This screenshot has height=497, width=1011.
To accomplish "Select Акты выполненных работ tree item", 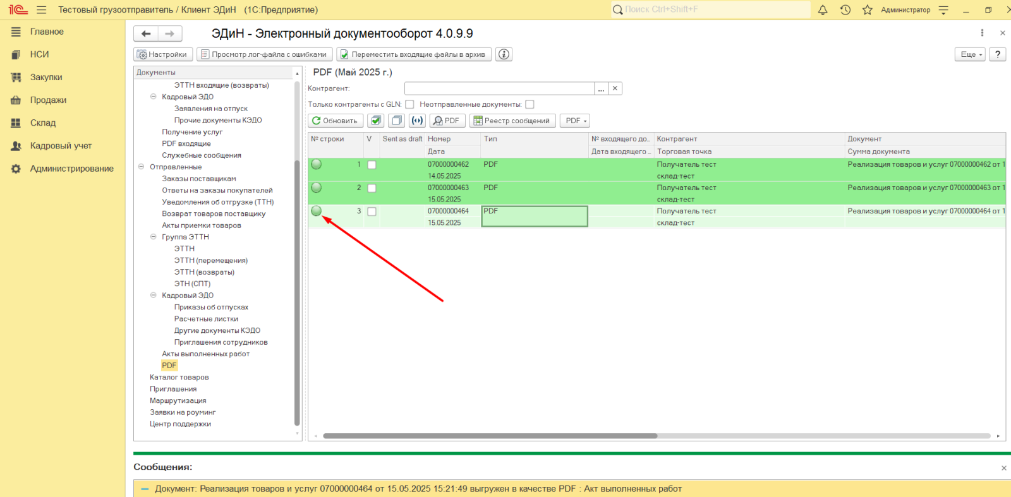I will pos(206,354).
